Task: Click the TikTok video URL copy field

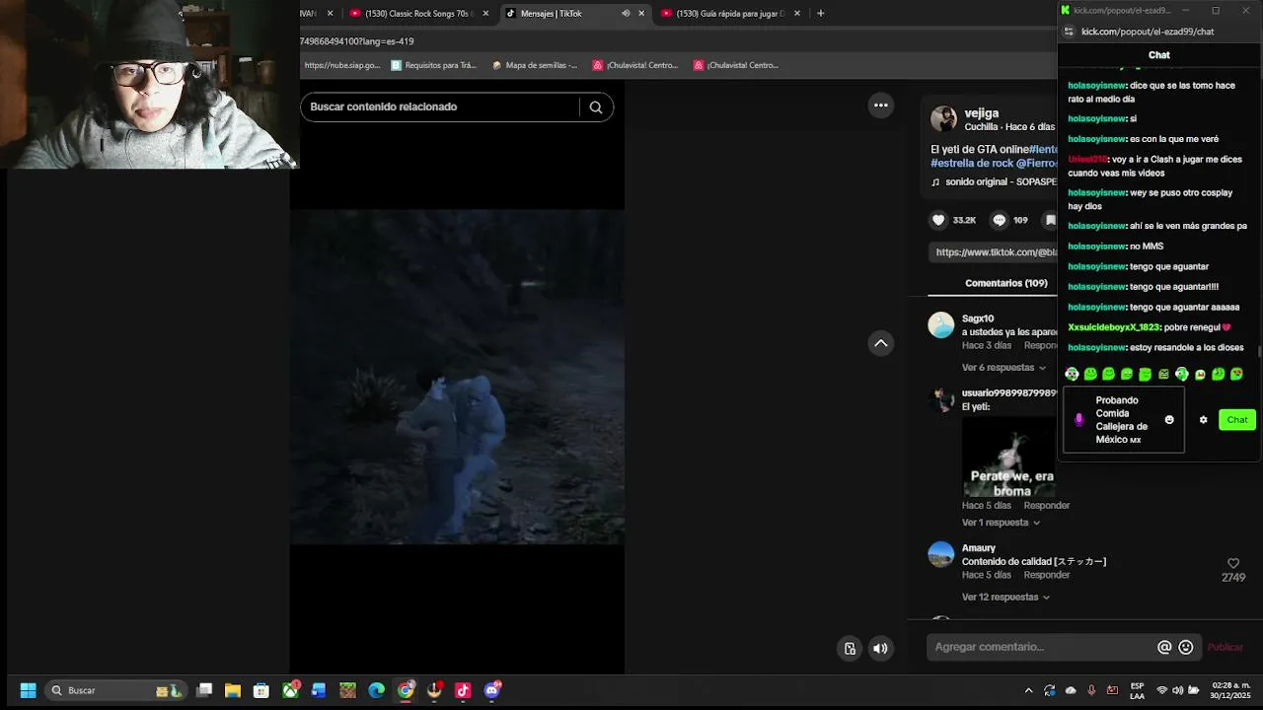Action: pyautogui.click(x=995, y=252)
